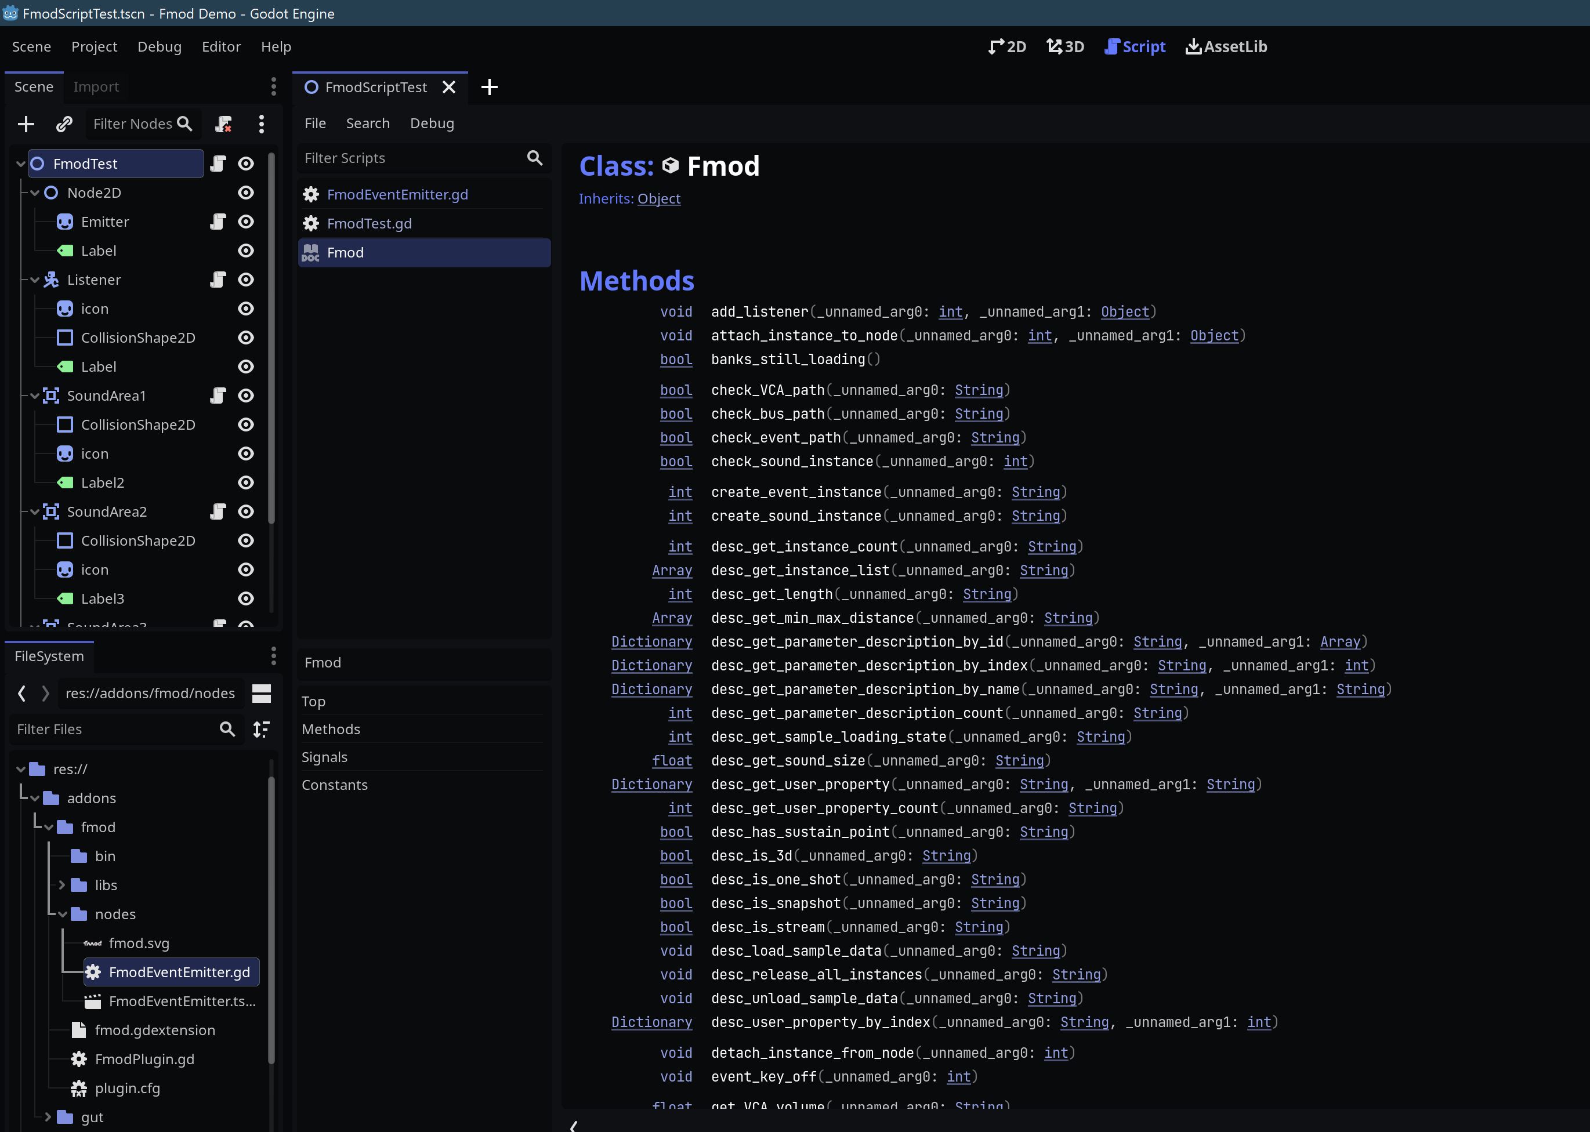Click the FileSystem tree vertical scrollbar
The image size is (1590, 1132).
(x=271, y=920)
